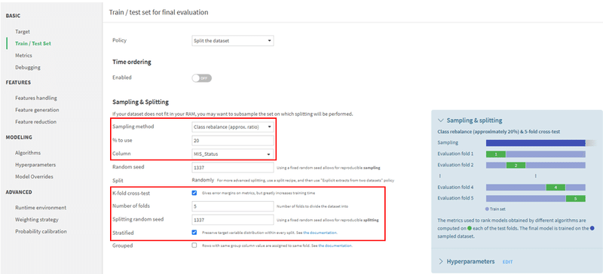Uncheck the K-fold cross-test checkbox
Viewport: 603px width, 274px height.
[194, 193]
